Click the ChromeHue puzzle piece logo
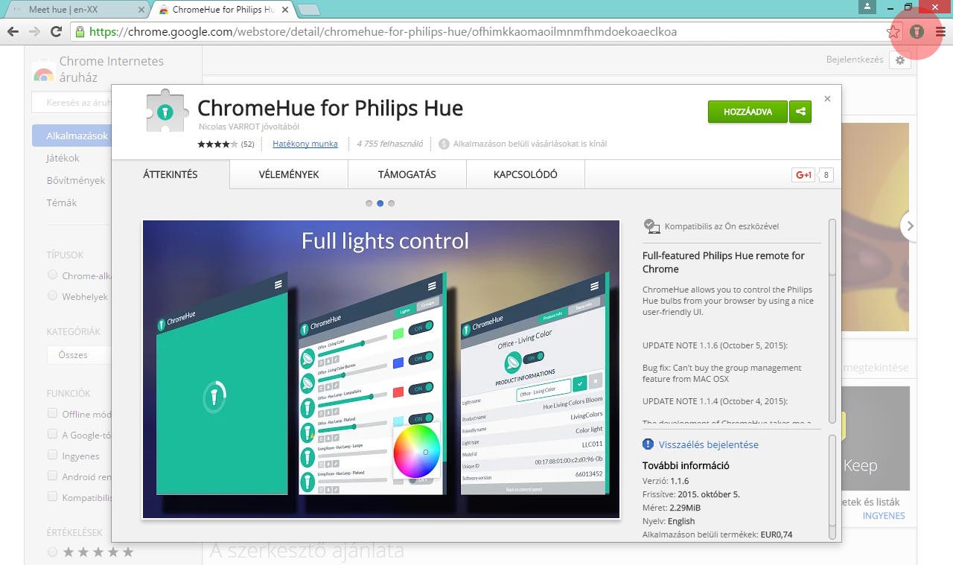This screenshot has width=953, height=565. (x=167, y=112)
